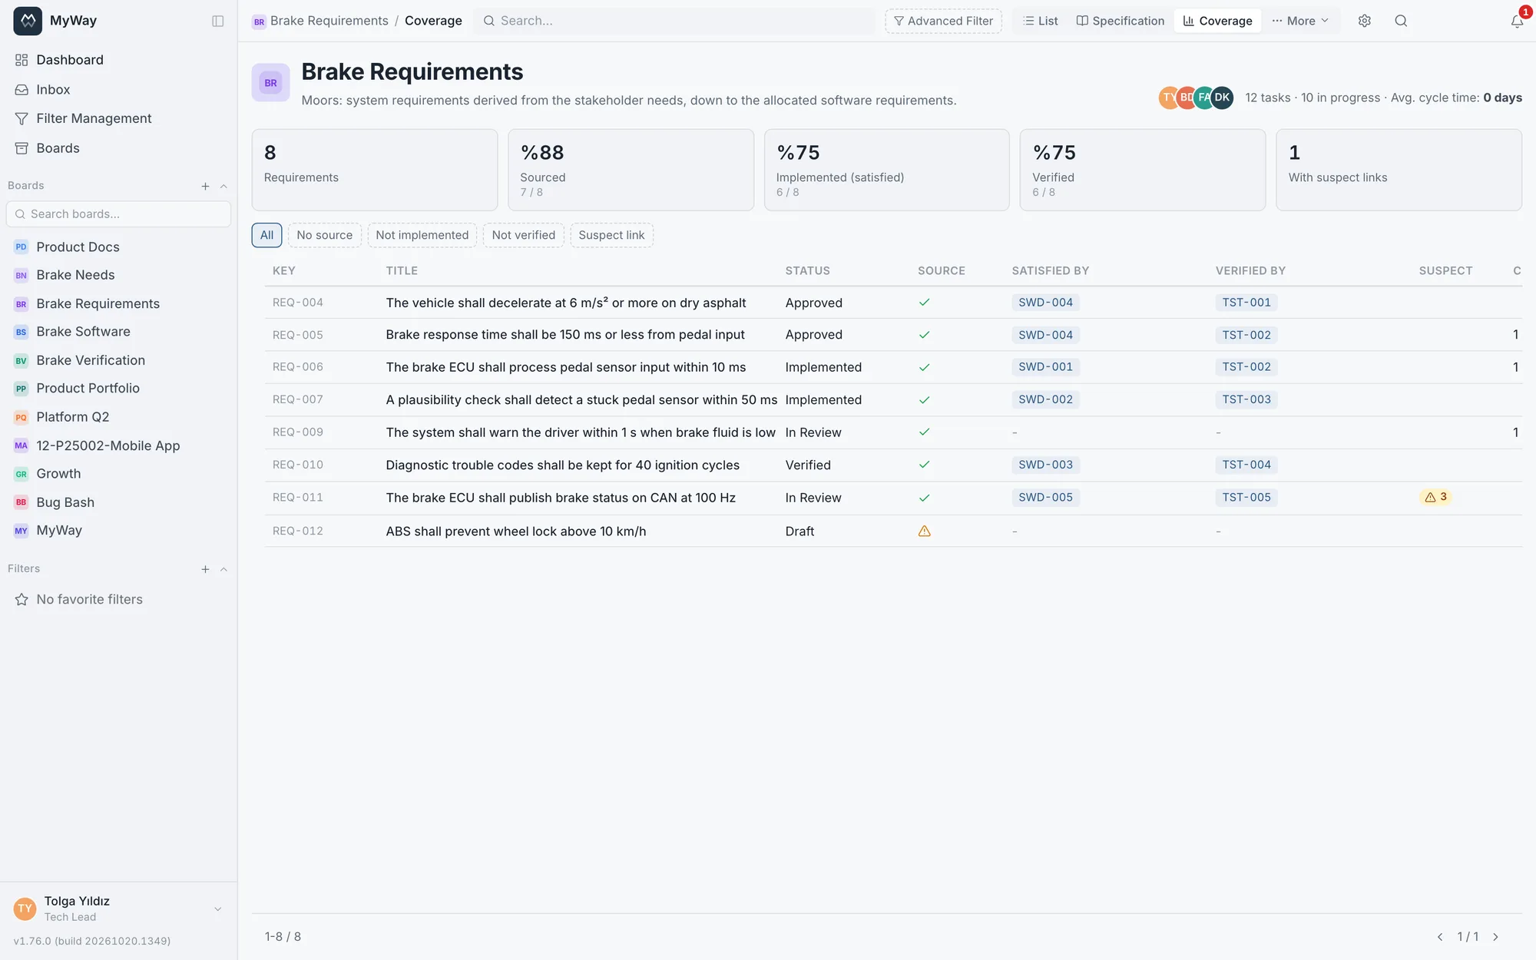Toggle the Not implemented filter chip
The height and width of the screenshot is (960, 1536).
422,235
